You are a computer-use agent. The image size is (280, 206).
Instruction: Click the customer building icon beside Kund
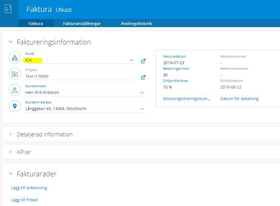15,58
